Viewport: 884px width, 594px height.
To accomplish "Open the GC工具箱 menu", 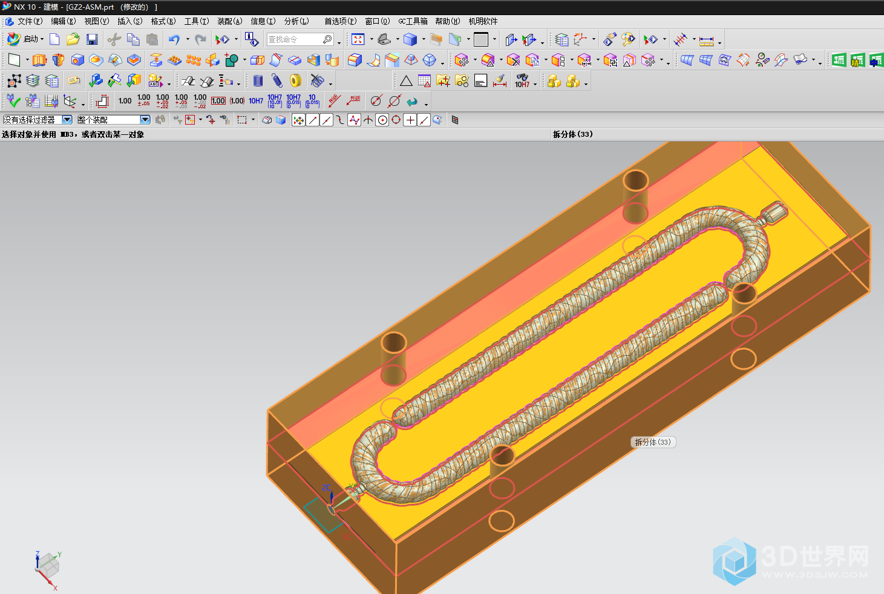I will pos(413,21).
